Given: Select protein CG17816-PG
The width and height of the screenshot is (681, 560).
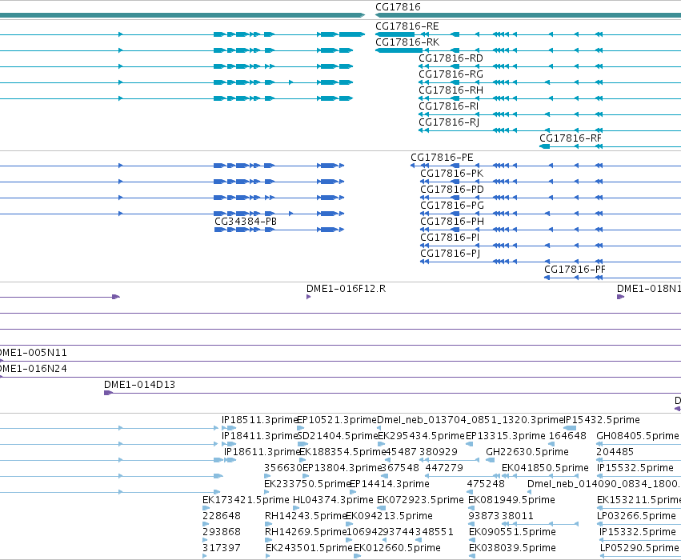Looking at the screenshot, I should tap(452, 206).
